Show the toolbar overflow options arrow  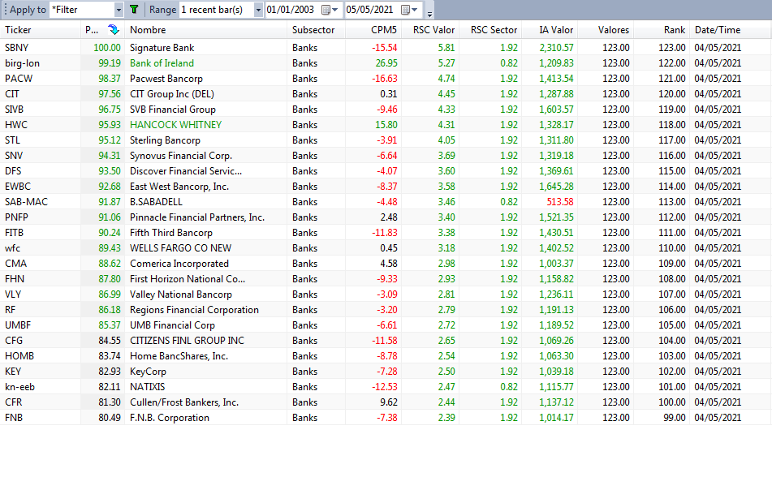coord(429,13)
